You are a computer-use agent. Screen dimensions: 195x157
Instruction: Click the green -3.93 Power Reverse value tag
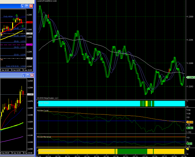(189, 144)
